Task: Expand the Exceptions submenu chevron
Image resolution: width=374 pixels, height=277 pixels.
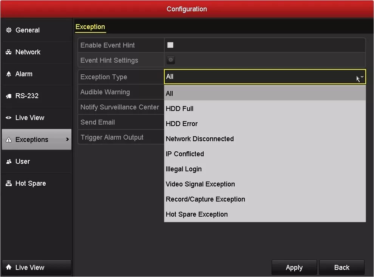Action: 67,139
